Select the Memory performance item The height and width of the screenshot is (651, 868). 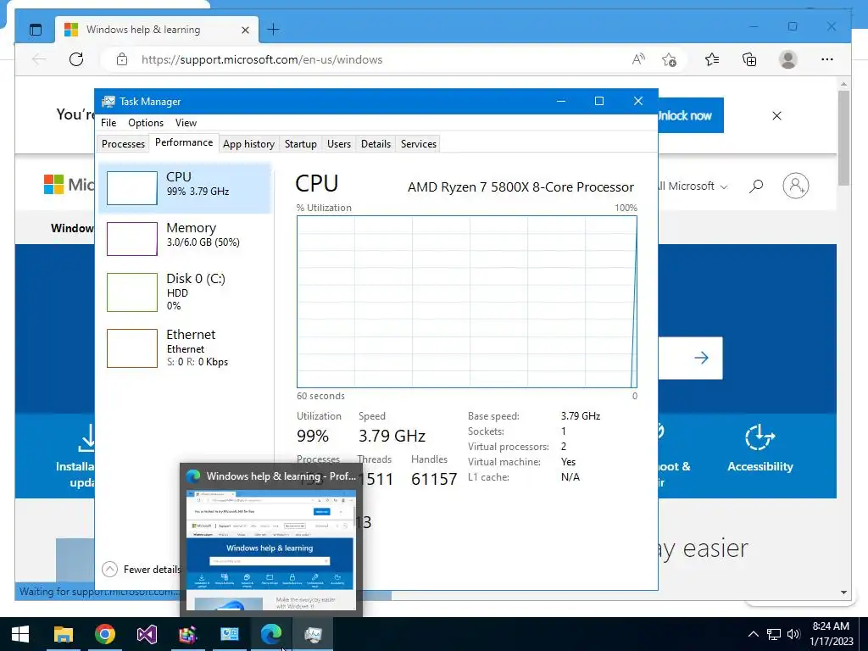[x=184, y=238]
